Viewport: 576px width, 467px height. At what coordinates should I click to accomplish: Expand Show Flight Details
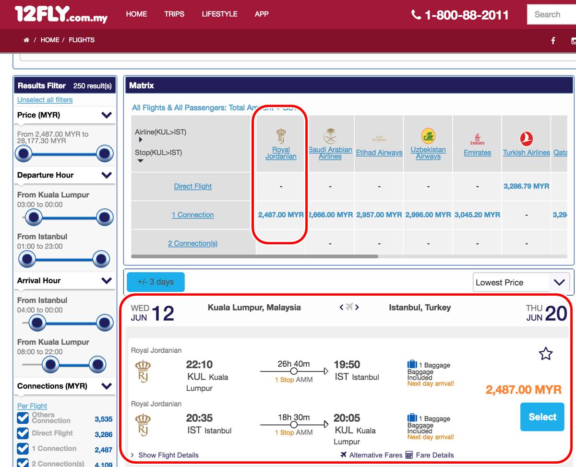pos(164,455)
